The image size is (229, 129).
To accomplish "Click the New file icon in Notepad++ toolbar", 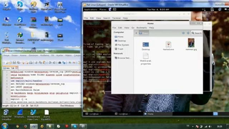I will click(6, 63).
